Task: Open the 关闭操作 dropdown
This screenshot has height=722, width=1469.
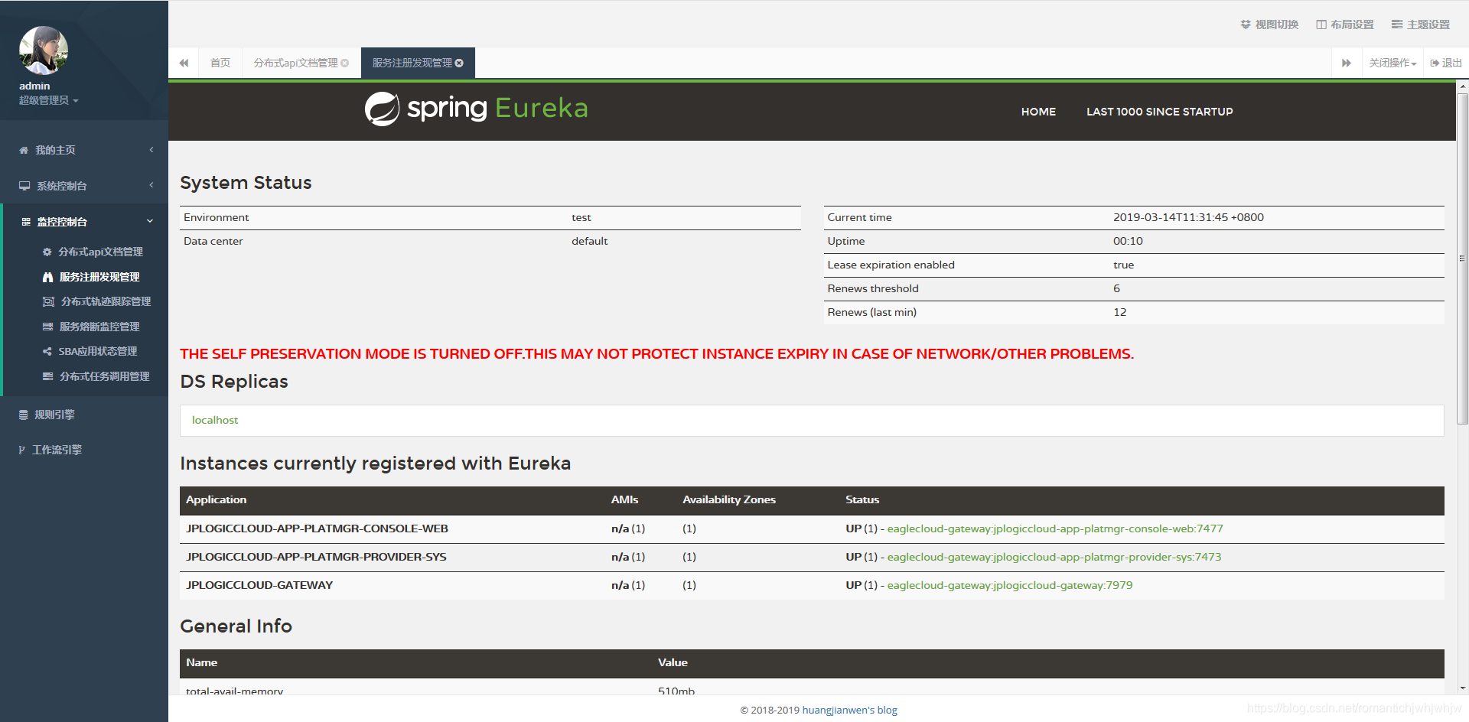Action: pos(1392,63)
